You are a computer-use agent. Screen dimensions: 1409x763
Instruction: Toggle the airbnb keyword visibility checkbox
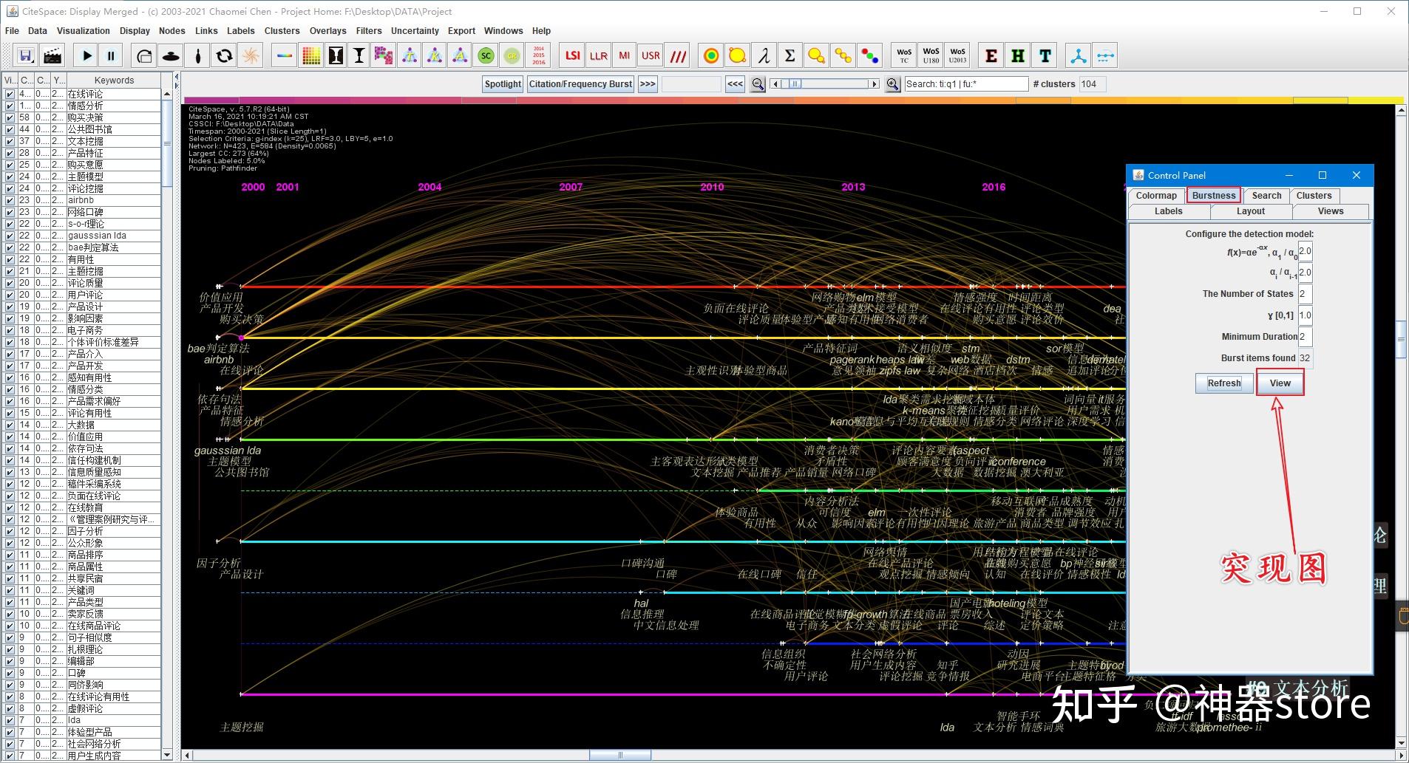[10, 200]
